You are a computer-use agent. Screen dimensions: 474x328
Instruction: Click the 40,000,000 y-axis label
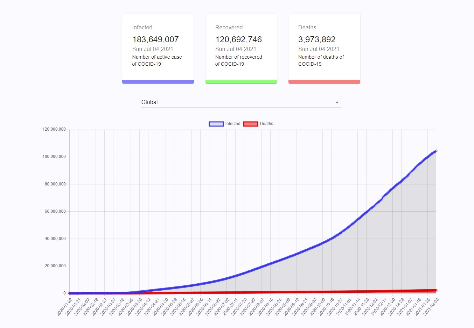55,239
